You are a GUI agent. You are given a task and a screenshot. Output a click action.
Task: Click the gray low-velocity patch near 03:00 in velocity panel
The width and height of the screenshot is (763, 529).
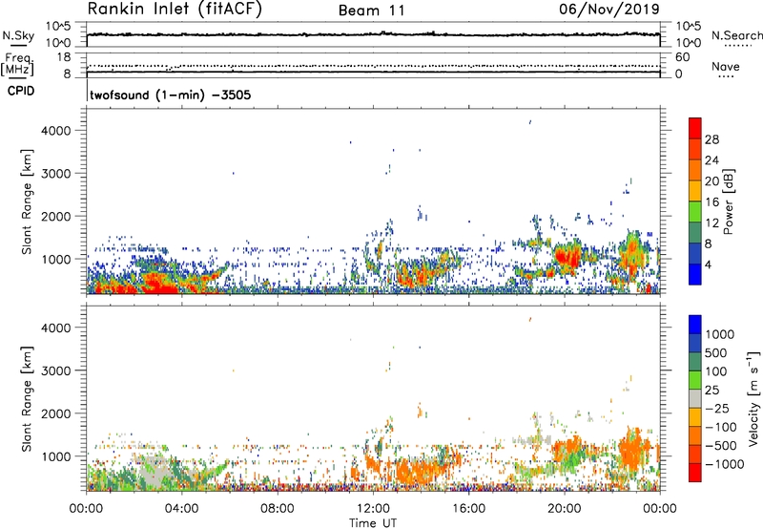[154, 470]
